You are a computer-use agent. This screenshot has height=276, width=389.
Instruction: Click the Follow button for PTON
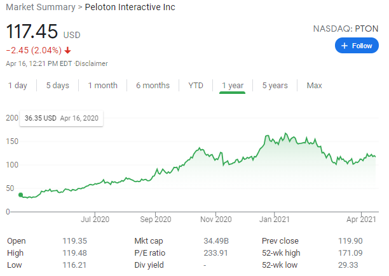pos(357,46)
